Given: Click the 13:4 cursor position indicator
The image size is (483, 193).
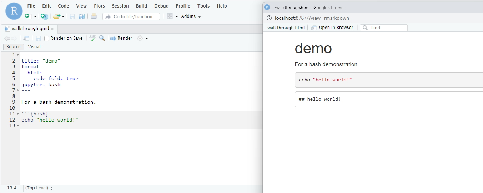Looking at the screenshot, I should coord(12,188).
